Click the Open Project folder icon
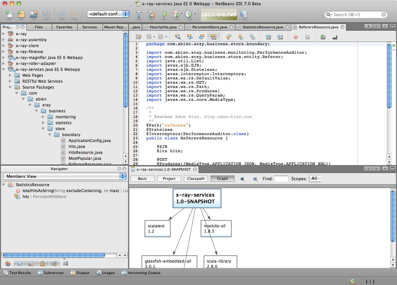Screen dimensions: 397x285 [34, 14]
